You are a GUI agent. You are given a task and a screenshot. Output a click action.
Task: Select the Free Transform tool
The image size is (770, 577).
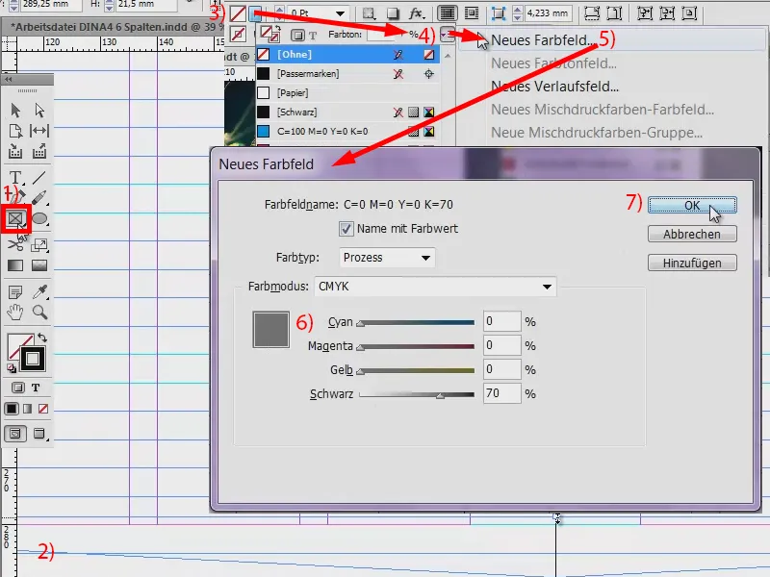tap(39, 244)
